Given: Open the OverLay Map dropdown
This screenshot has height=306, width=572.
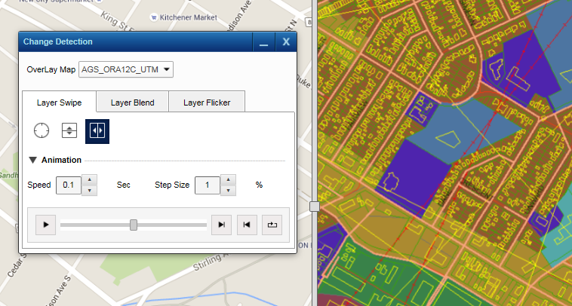Looking at the screenshot, I should (x=126, y=69).
